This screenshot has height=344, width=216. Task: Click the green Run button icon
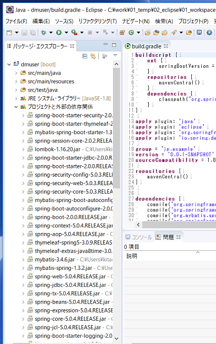(59, 33)
